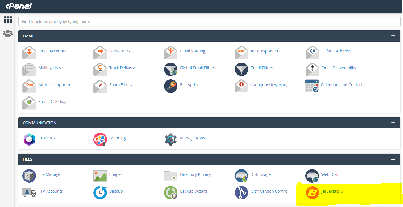
Task: Open the Web Disk icon
Action: click(x=312, y=176)
